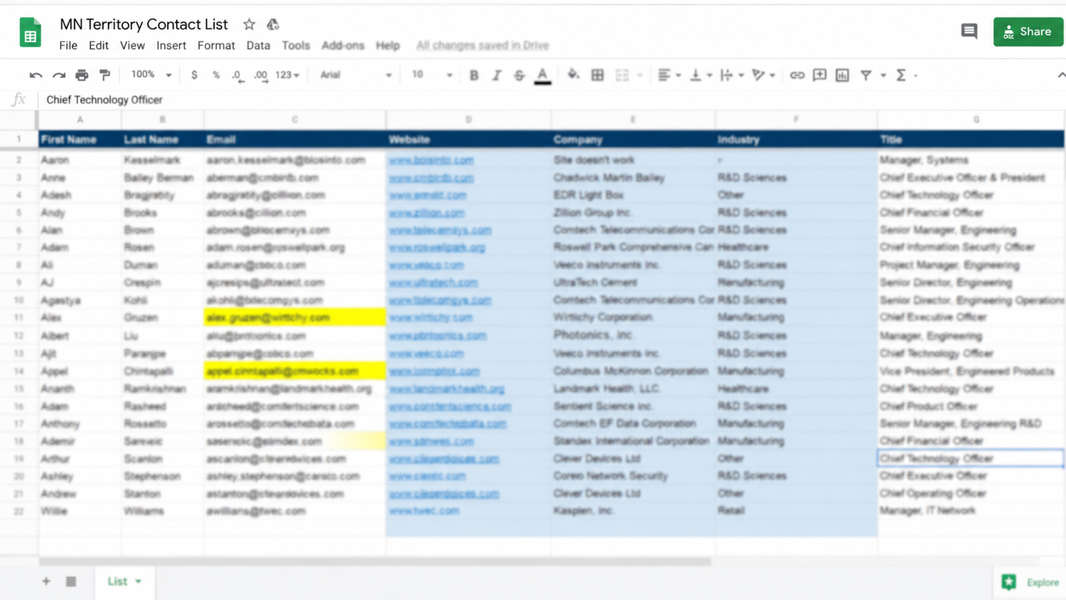Image resolution: width=1066 pixels, height=600 pixels.
Task: Open the Edit menu
Action: 98,45
